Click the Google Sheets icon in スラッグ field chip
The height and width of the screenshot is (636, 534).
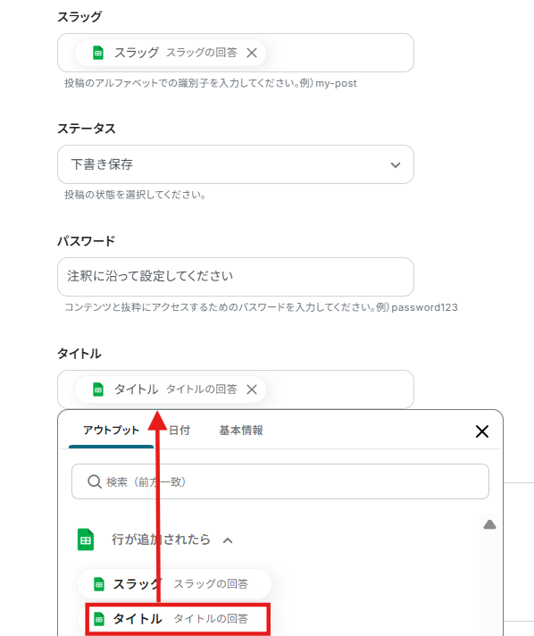pos(98,53)
